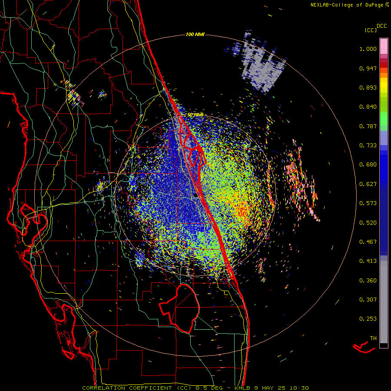Select the 1.000 legend value
391x391 pixels.
click(368, 49)
